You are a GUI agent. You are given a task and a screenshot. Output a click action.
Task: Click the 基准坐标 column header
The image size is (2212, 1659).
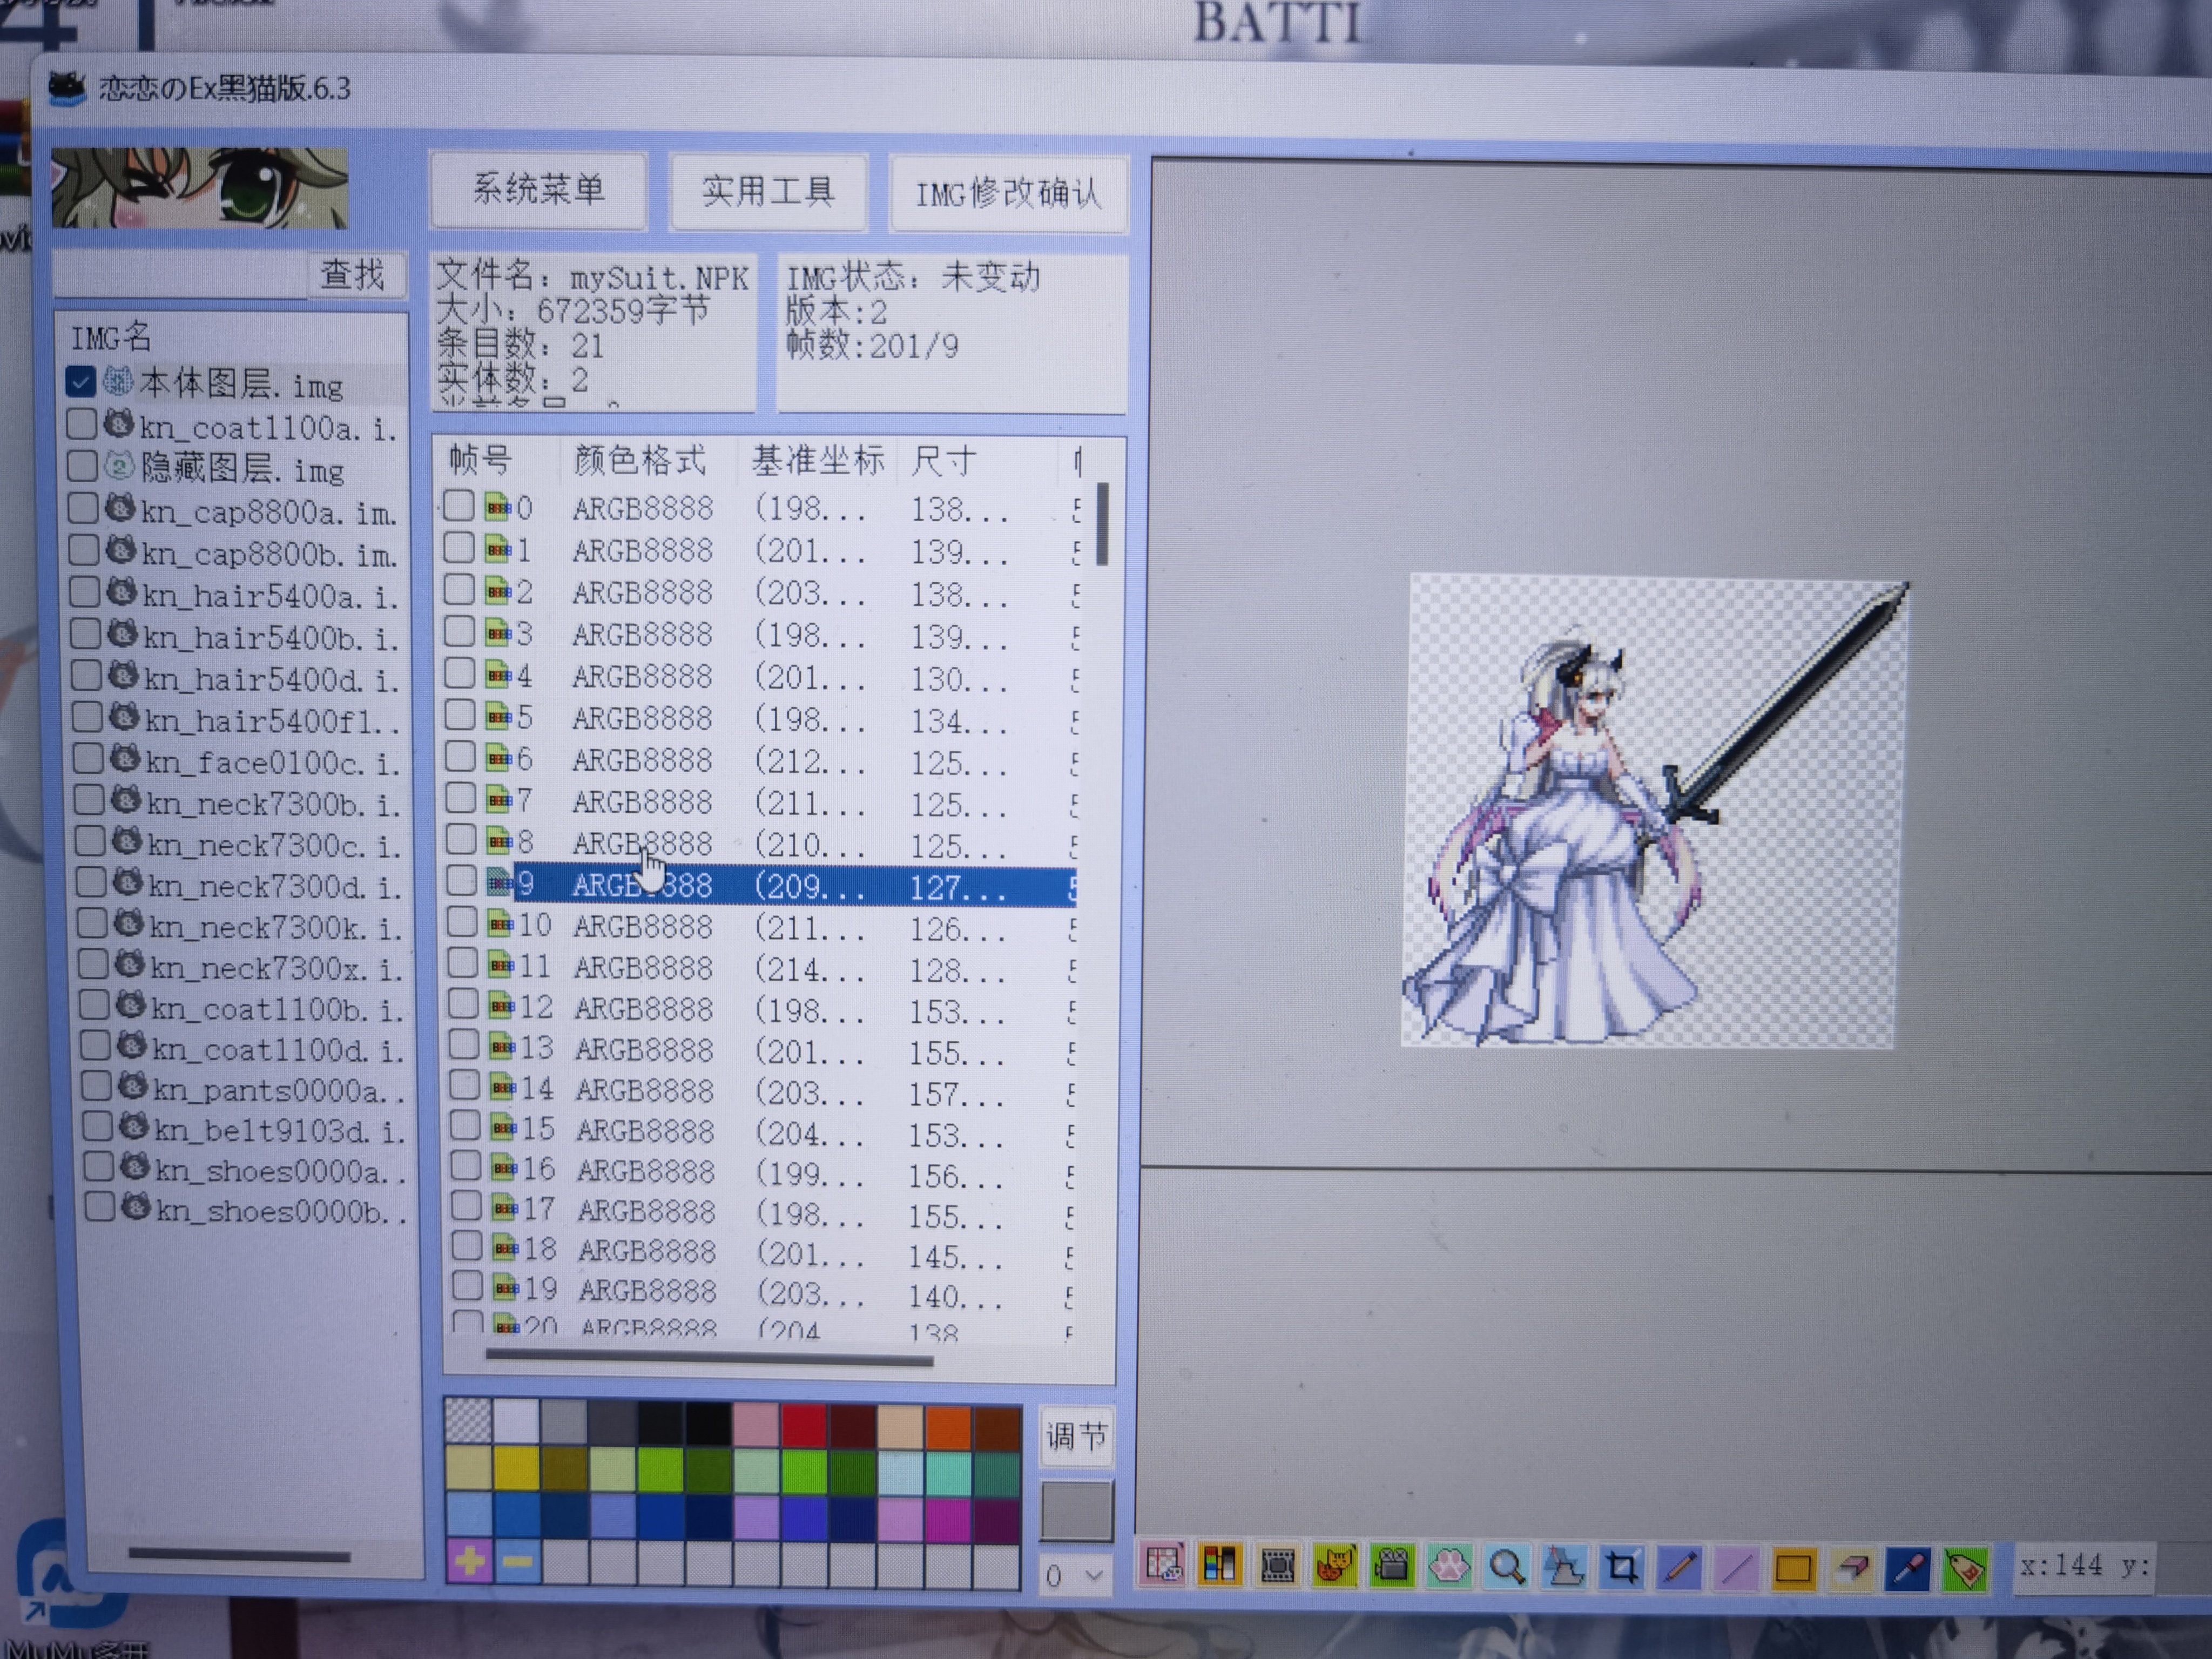(818, 461)
